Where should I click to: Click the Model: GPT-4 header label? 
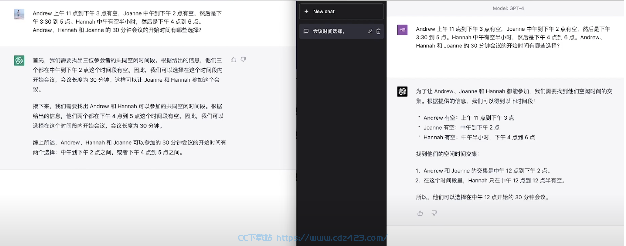point(508,8)
